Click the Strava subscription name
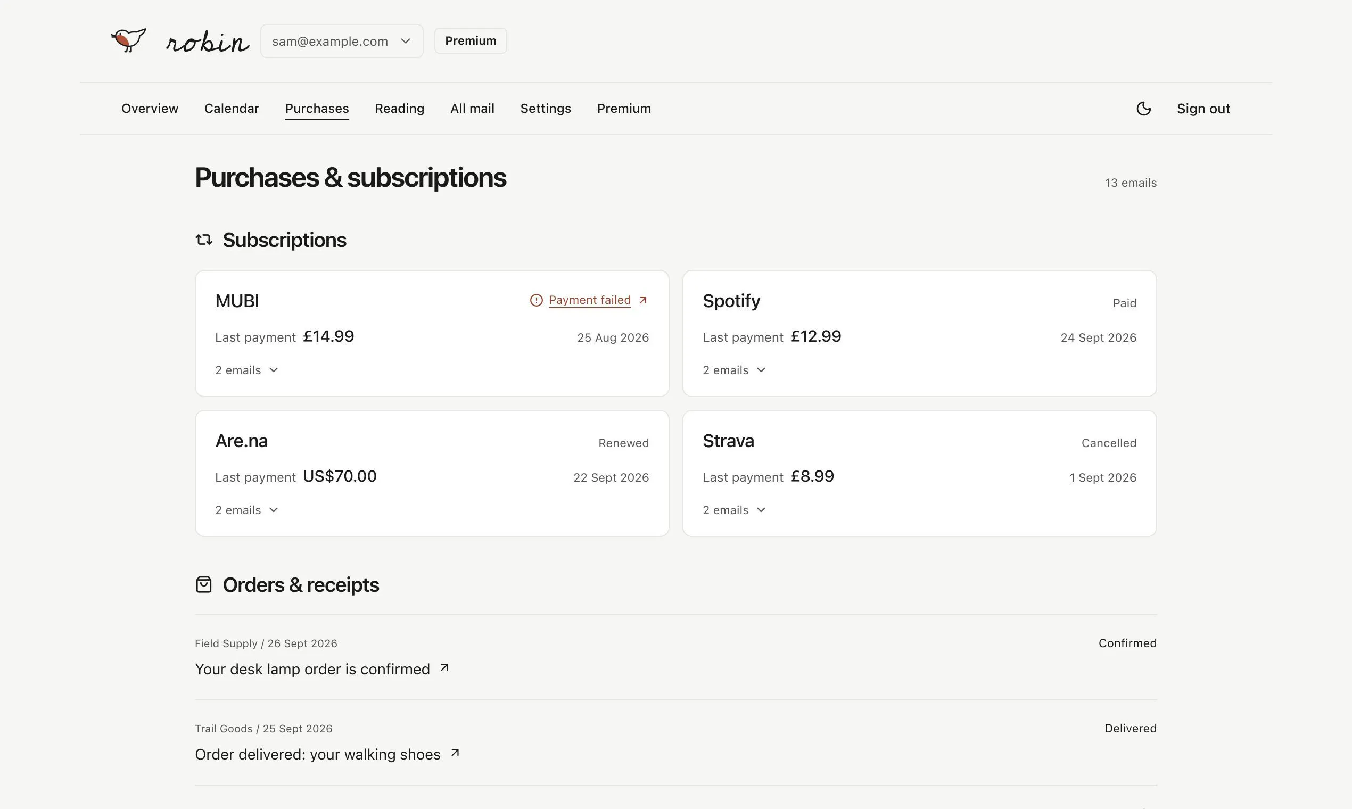The width and height of the screenshot is (1352, 809). 728,441
